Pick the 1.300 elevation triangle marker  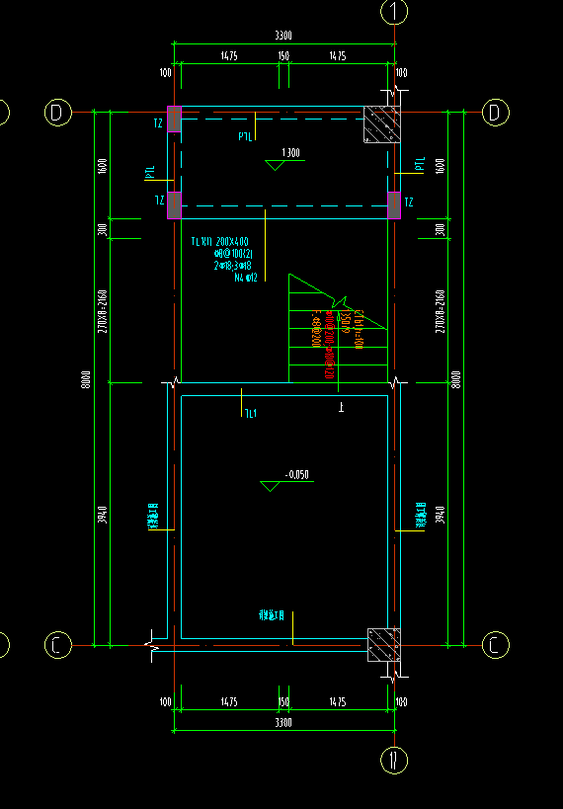coord(275,165)
